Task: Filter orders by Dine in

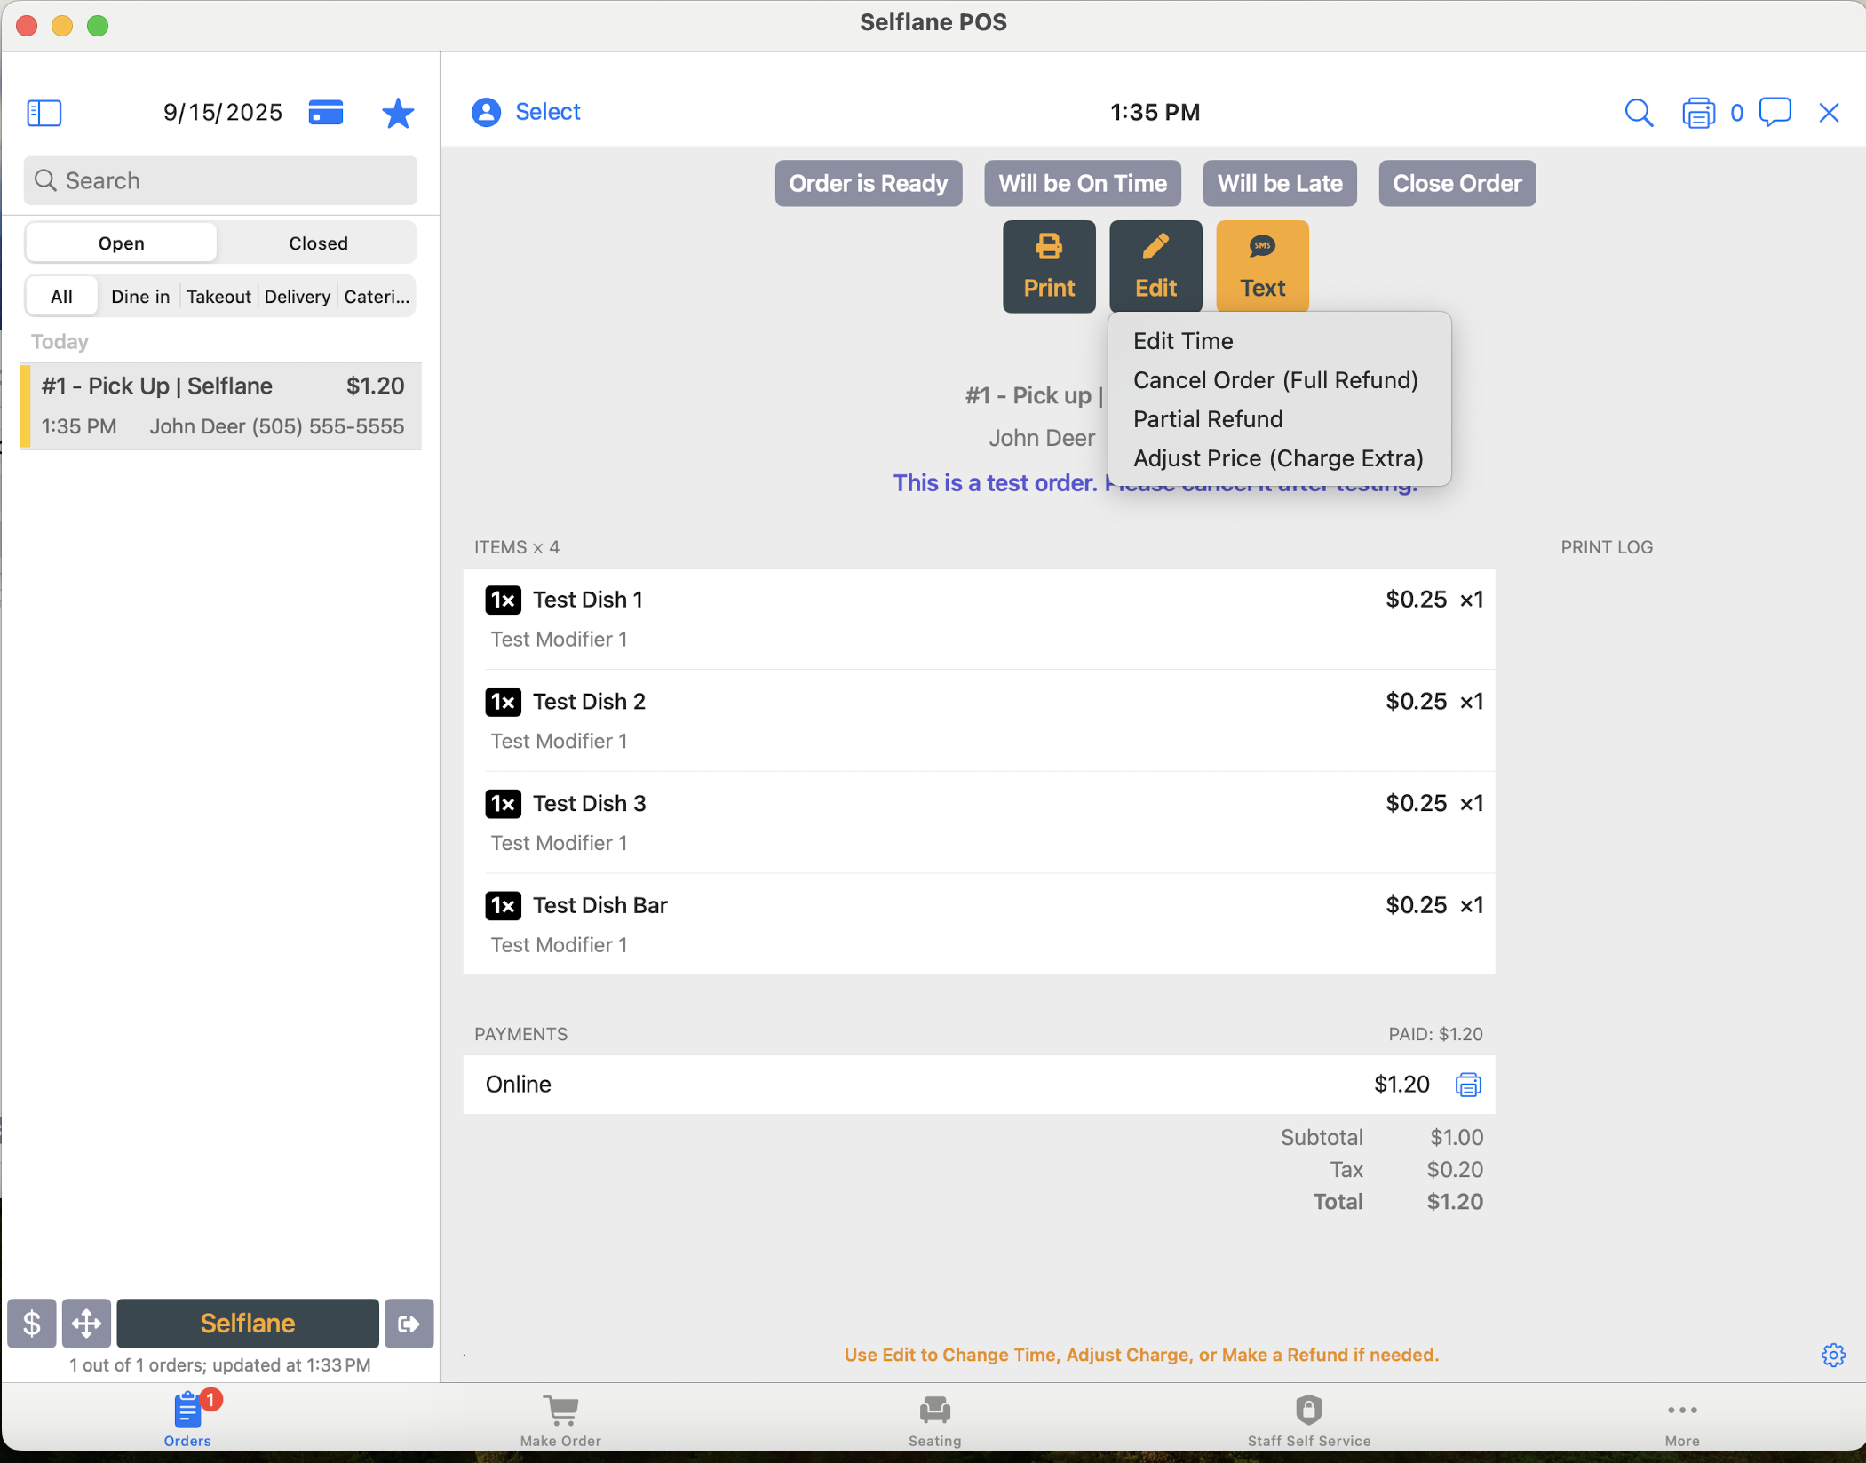Action: pos(140,297)
